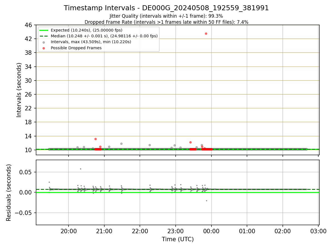The width and height of the screenshot is (333, 249).
Task: Click the red dropped-frame point near 13 seconds
Action: pos(95,139)
